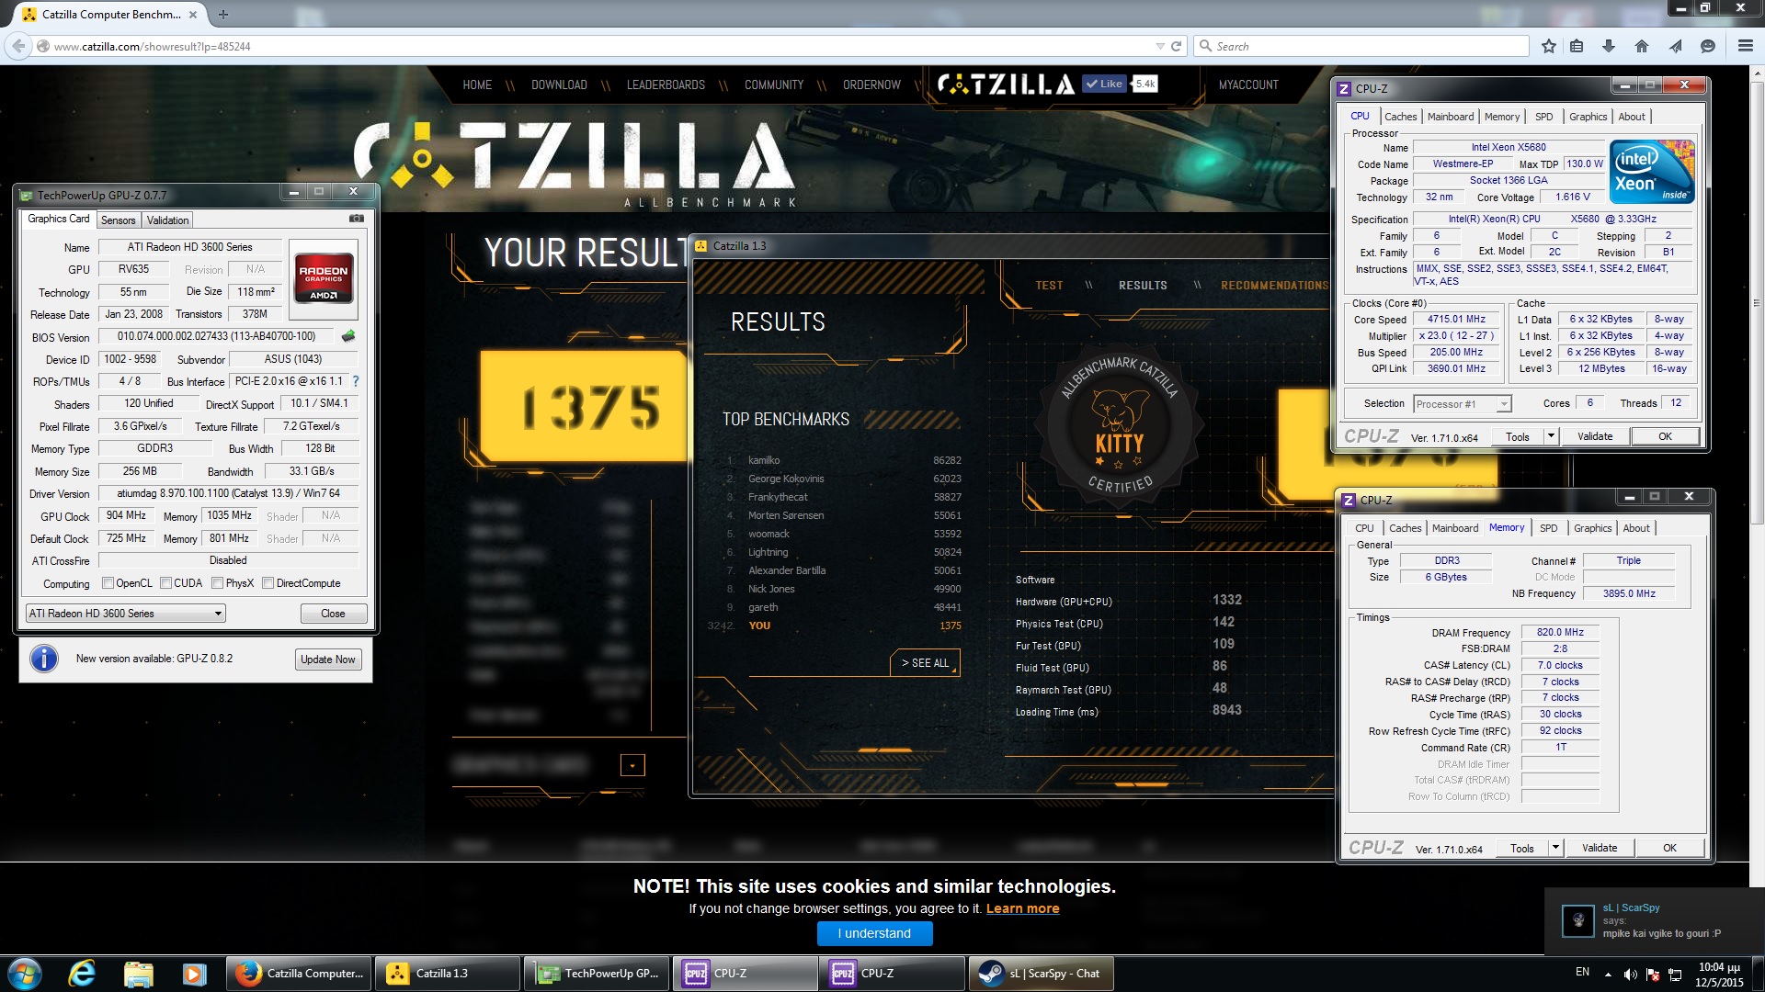Click the EN language indicator in tray
The height and width of the screenshot is (992, 1765).
pos(1582,972)
